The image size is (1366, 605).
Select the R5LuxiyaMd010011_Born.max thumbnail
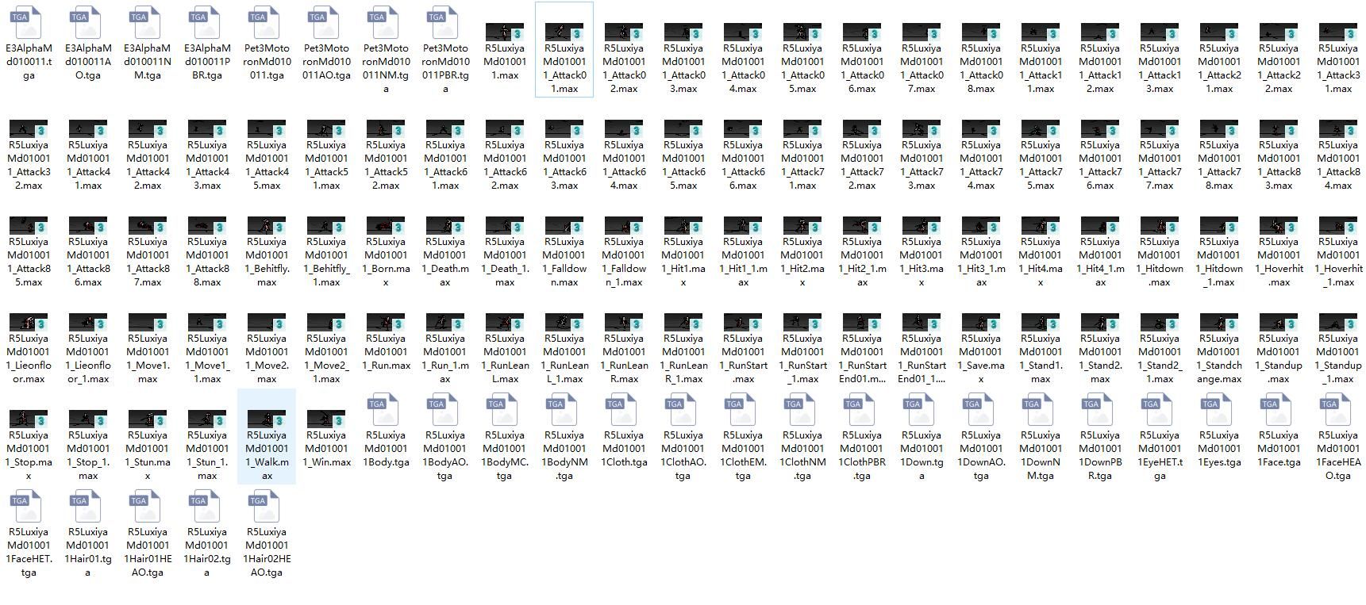click(386, 225)
